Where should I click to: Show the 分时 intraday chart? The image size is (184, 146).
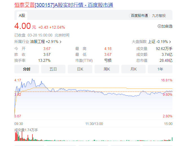pos(27,69)
